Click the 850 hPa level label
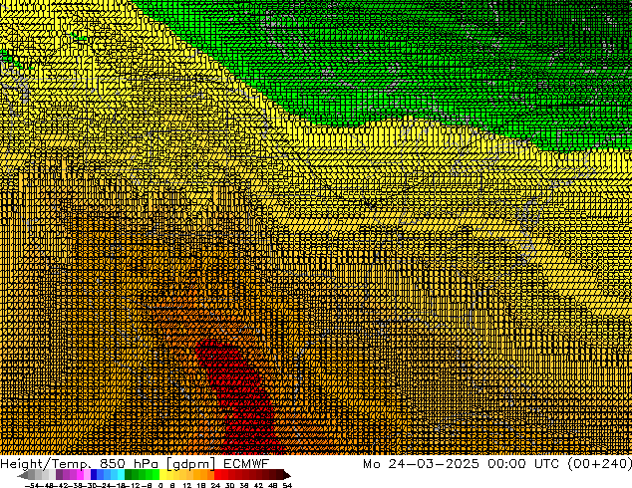632x488 pixels. coord(131,463)
